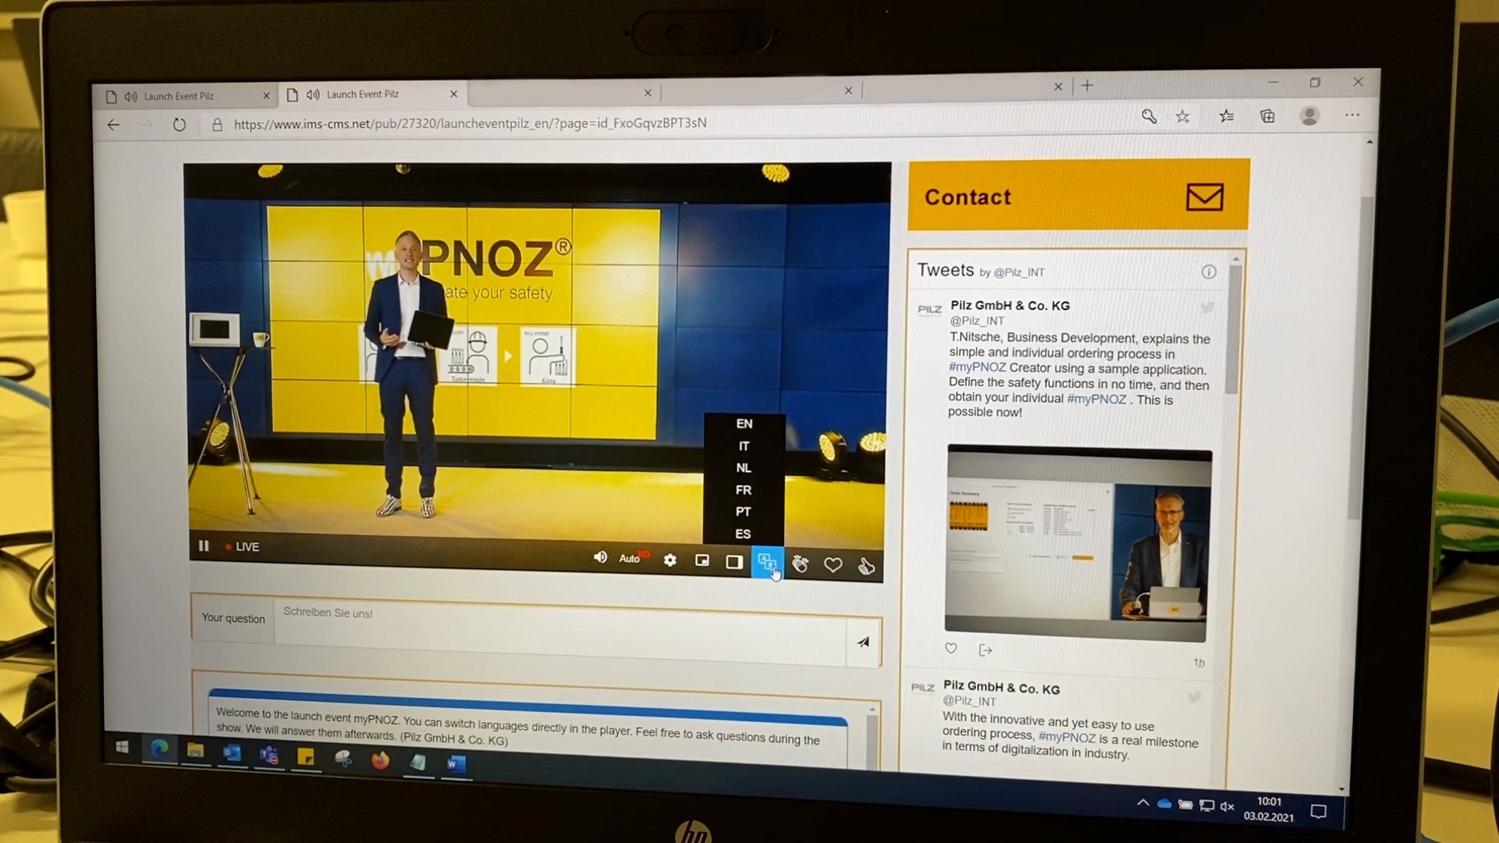Viewport: 1499px width, 843px height.
Task: Mute the video player volume
Action: (x=600, y=557)
